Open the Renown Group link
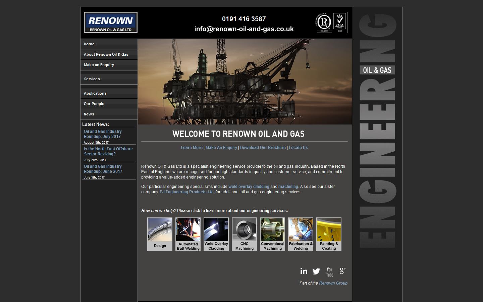 tap(333, 283)
